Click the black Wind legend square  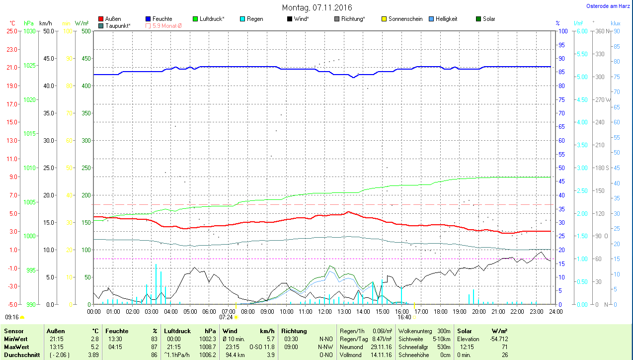click(290, 19)
